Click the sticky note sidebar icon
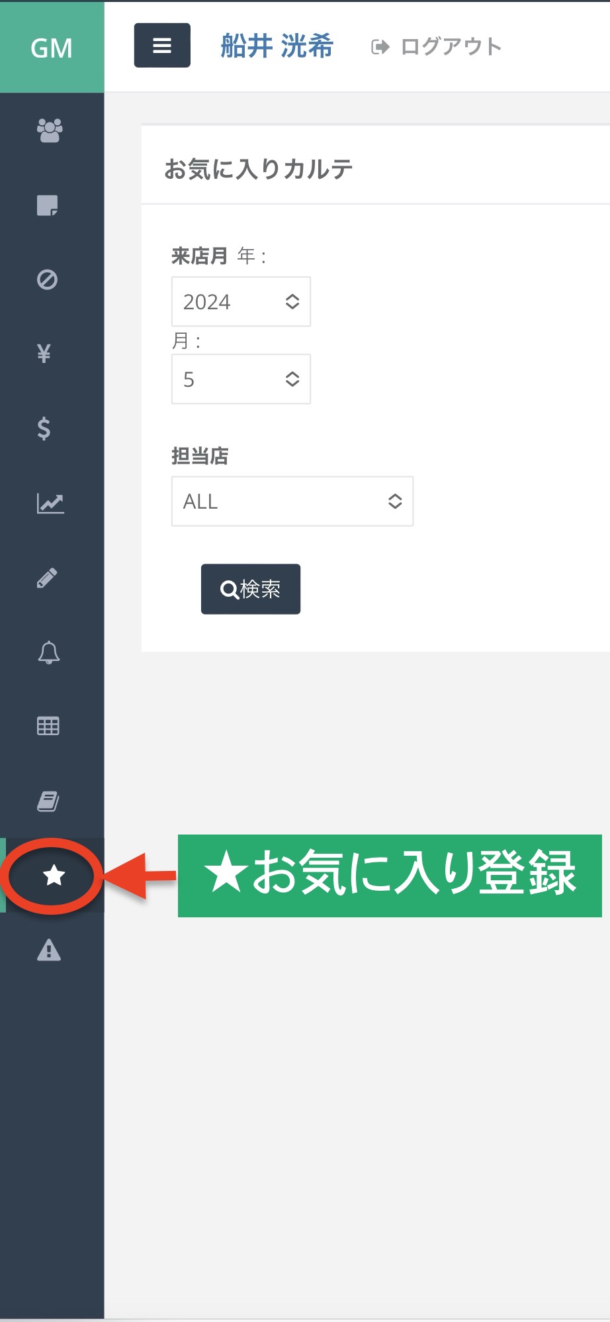Viewport: 610px width, 1322px height. (48, 205)
